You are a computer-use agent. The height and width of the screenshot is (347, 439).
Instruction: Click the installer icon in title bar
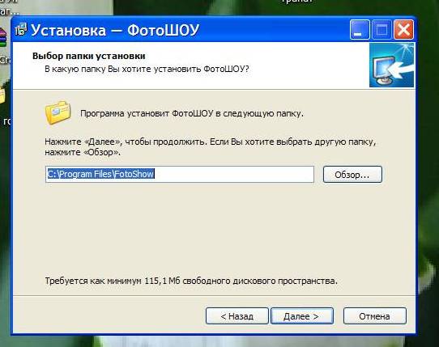click(x=21, y=30)
